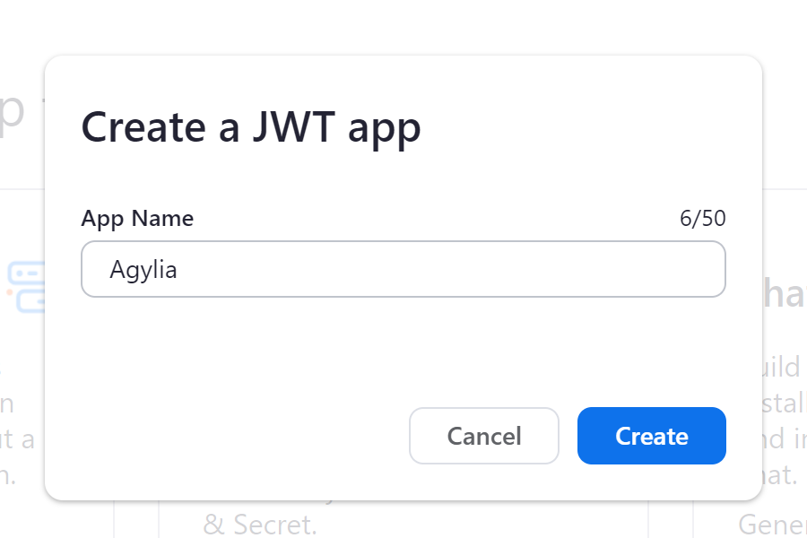Click the dimmed 'nat.' text behind the dialog
The width and height of the screenshot is (807, 538).
(x=780, y=474)
